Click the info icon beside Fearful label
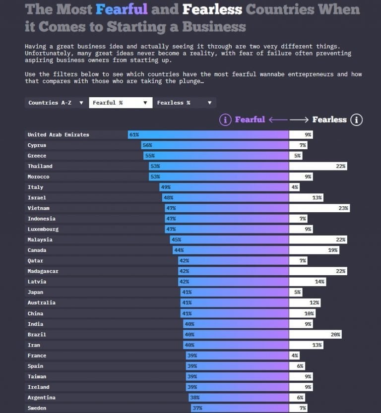 (x=225, y=119)
